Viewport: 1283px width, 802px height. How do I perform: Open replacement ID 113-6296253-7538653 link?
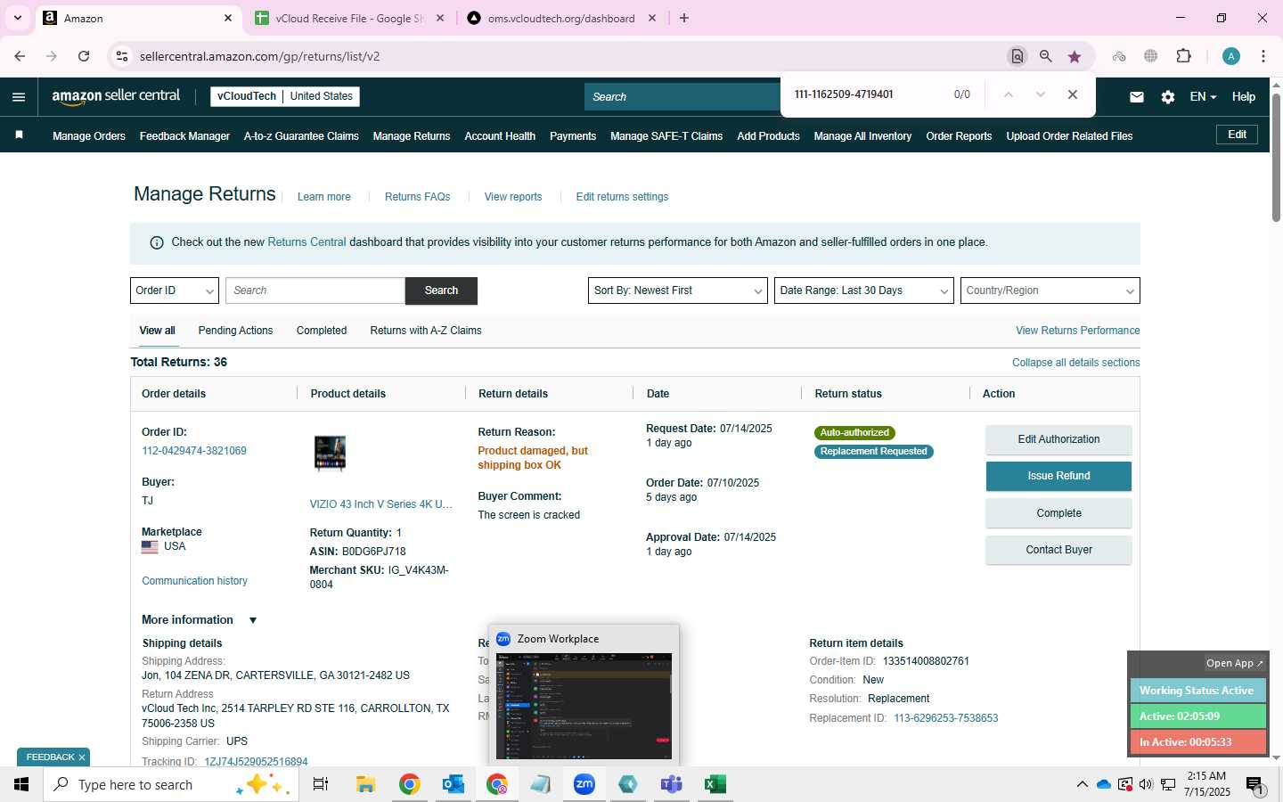946,718
